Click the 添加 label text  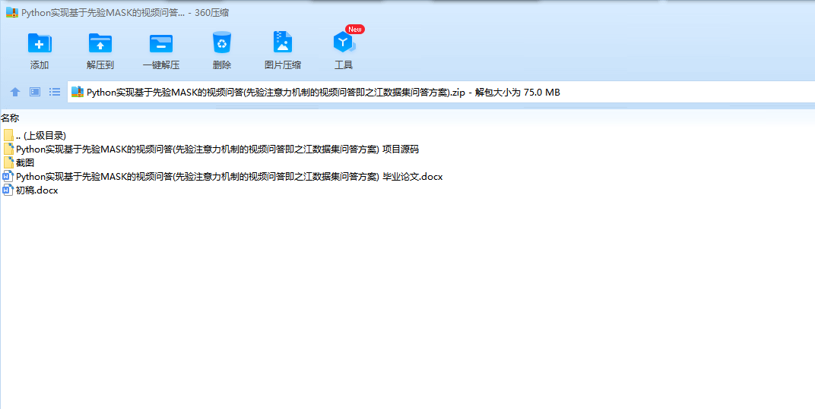pos(40,65)
